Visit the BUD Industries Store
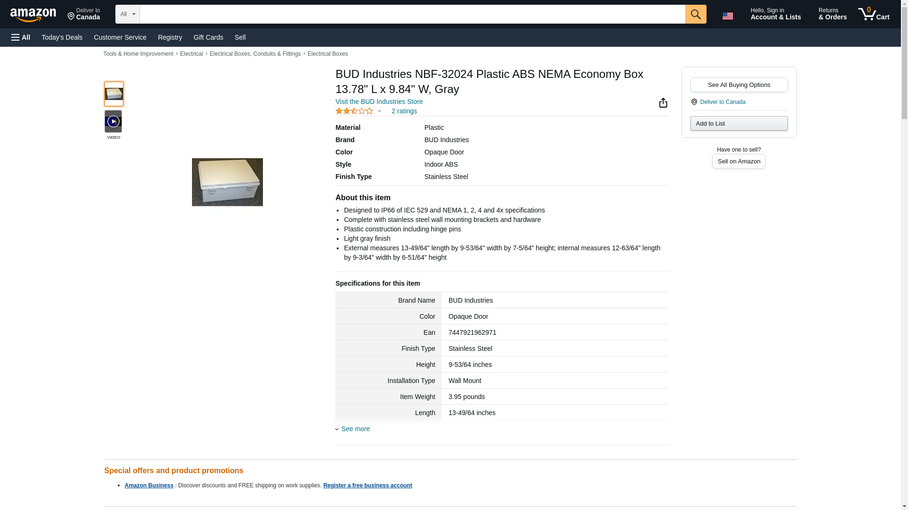This screenshot has width=908, height=510. [379, 102]
